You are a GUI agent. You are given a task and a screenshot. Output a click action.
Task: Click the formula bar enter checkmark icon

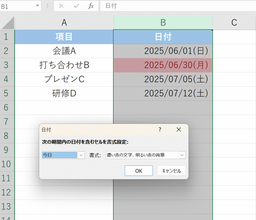pyautogui.click(x=76, y=6)
